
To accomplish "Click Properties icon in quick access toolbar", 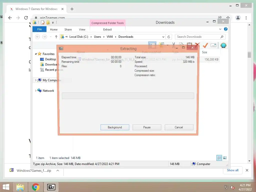I will [x=43, y=22].
